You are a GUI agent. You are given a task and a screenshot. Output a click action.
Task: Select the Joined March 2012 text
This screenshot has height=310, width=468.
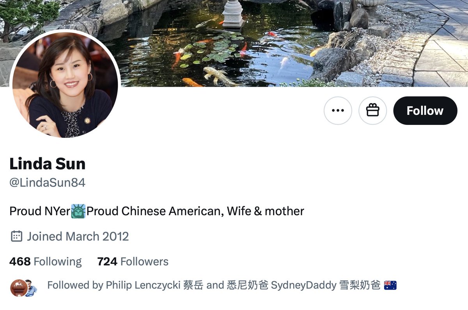[x=78, y=236]
